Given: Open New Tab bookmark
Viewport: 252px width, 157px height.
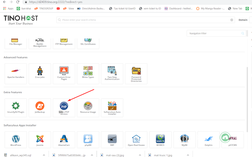Looking at the screenshot, I should pyautogui.click(x=235, y=9).
